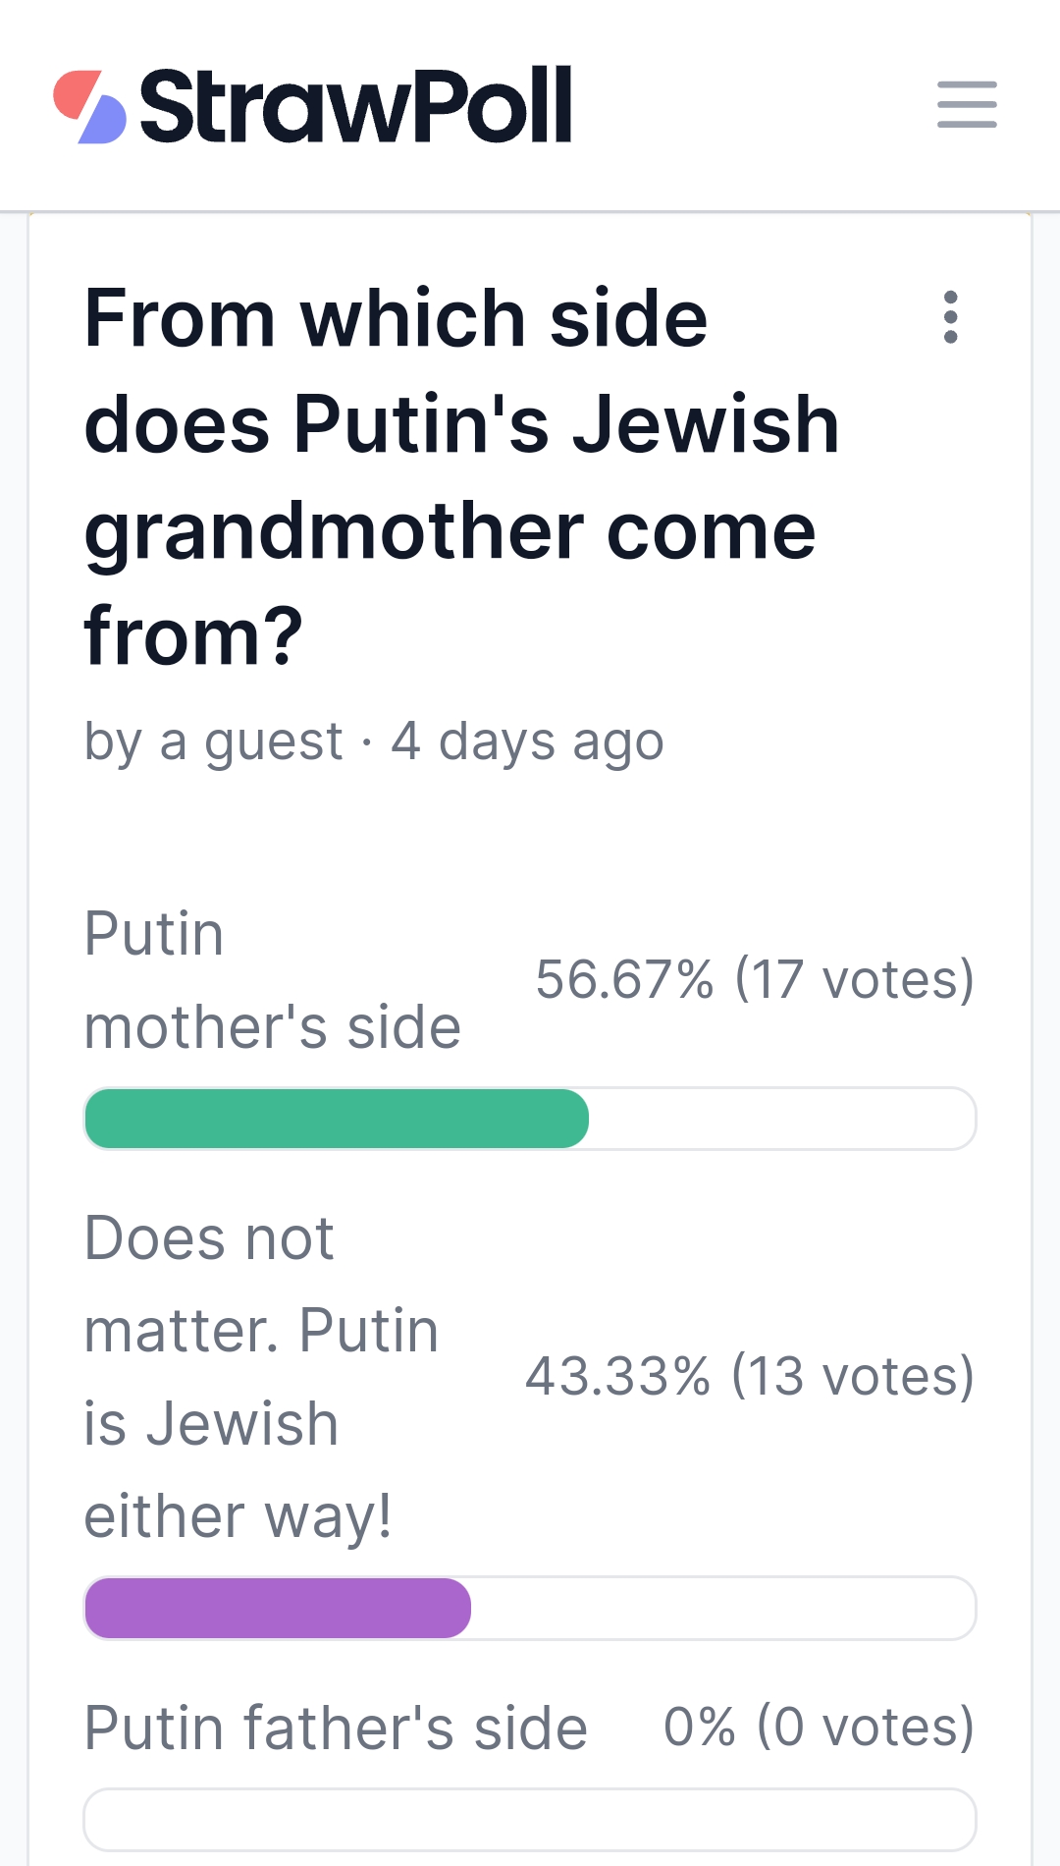The width and height of the screenshot is (1060, 1866).
Task: Select the 'Putin father's side' option label
Action: point(336,1728)
